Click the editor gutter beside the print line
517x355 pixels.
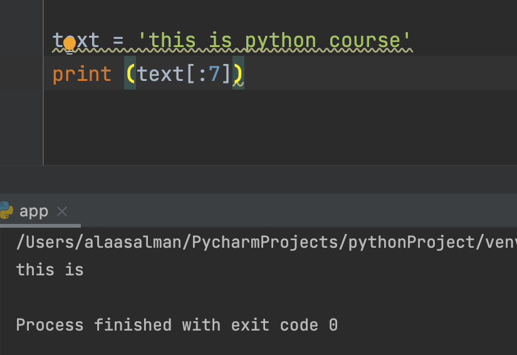[22, 75]
